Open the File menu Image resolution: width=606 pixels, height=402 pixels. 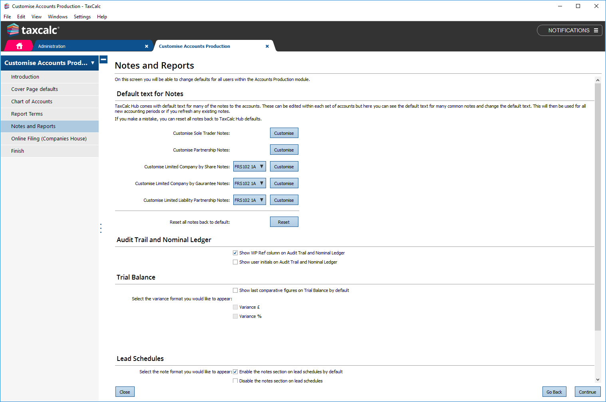(x=7, y=17)
